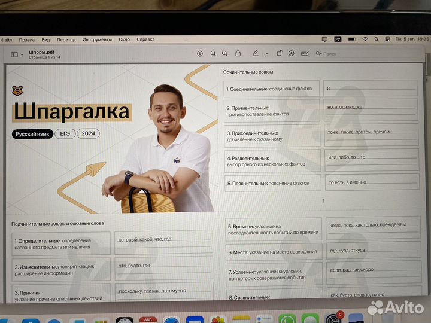Open the Share button in toolbar

pyautogui.click(x=238, y=53)
